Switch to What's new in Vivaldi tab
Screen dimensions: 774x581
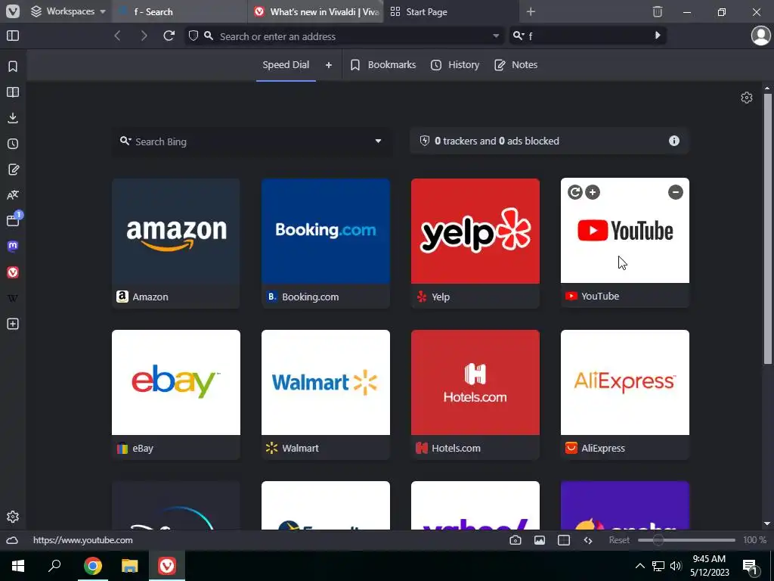pyautogui.click(x=315, y=11)
